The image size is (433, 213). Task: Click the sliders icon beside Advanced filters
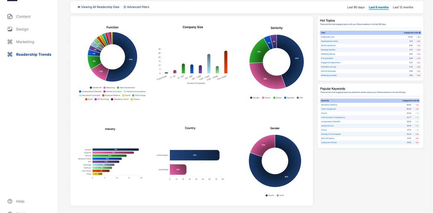(x=125, y=7)
